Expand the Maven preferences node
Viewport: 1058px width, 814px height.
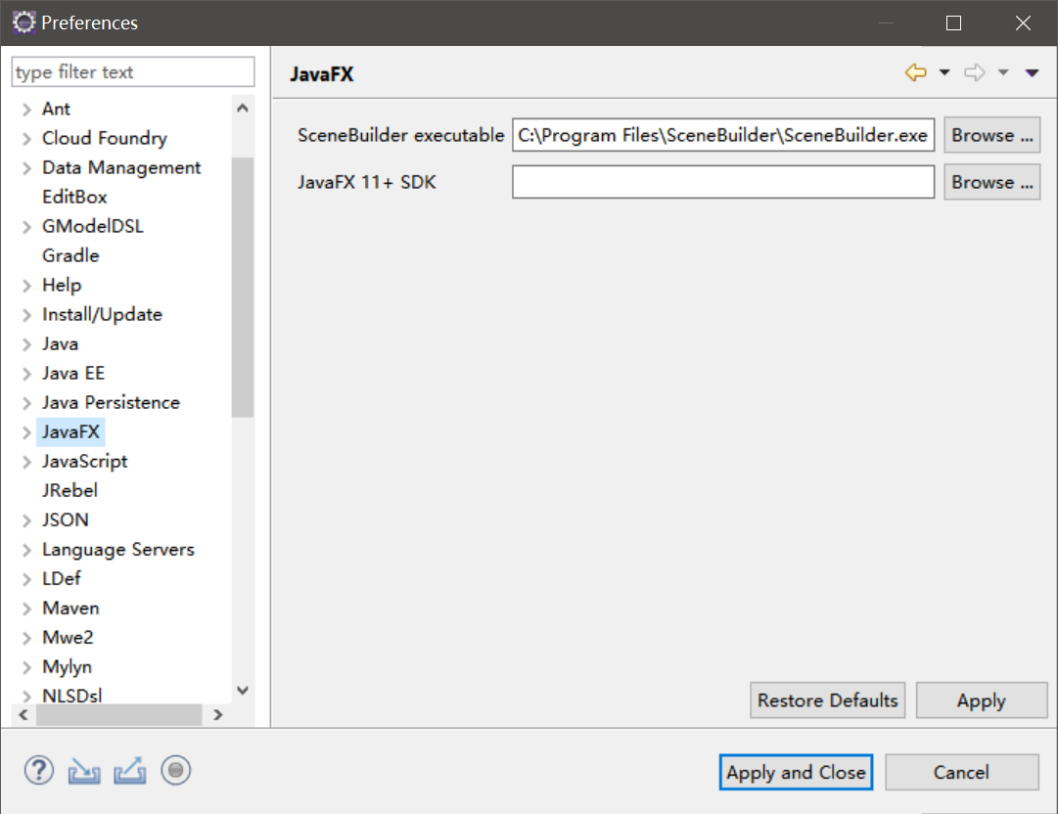[x=26, y=609]
